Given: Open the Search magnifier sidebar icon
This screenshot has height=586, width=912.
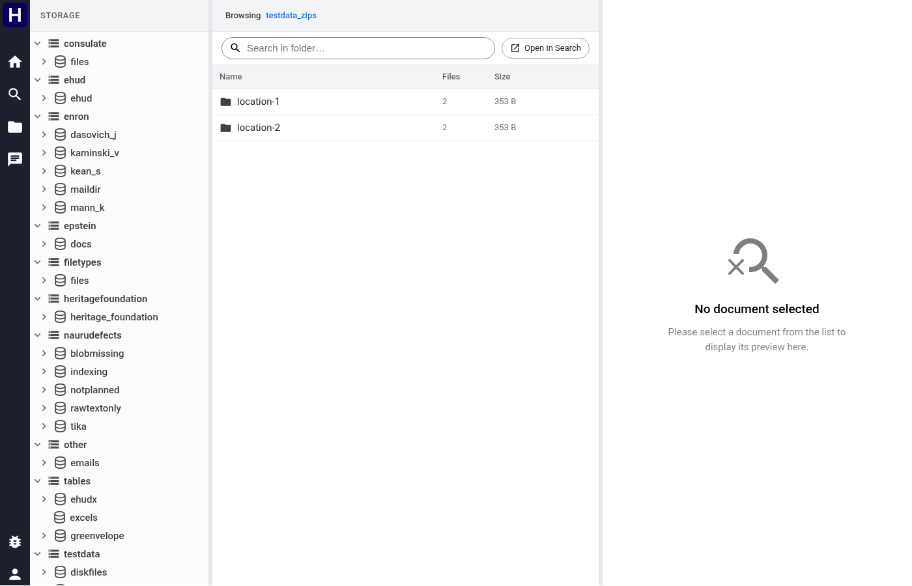Looking at the screenshot, I should pos(15,94).
